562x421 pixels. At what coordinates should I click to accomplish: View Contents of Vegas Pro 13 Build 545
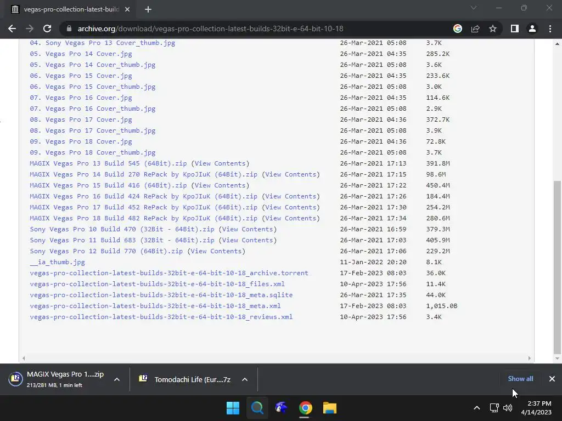pos(220,163)
